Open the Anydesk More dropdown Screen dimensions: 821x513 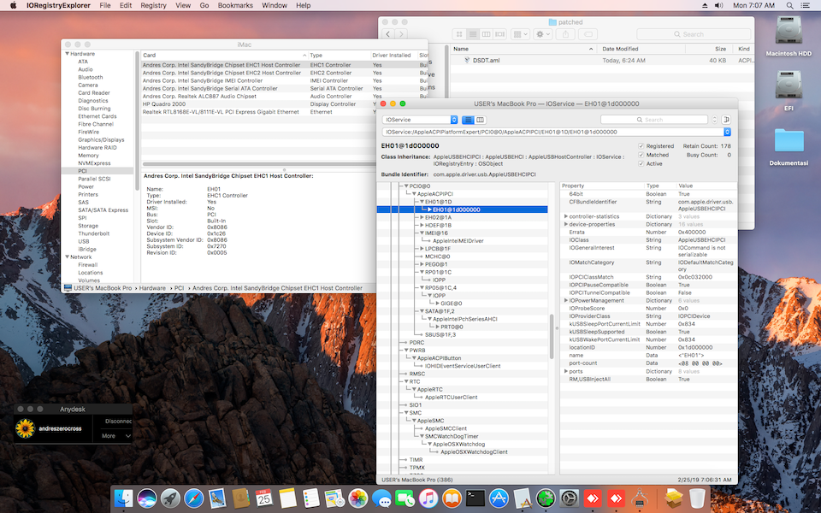coord(115,435)
